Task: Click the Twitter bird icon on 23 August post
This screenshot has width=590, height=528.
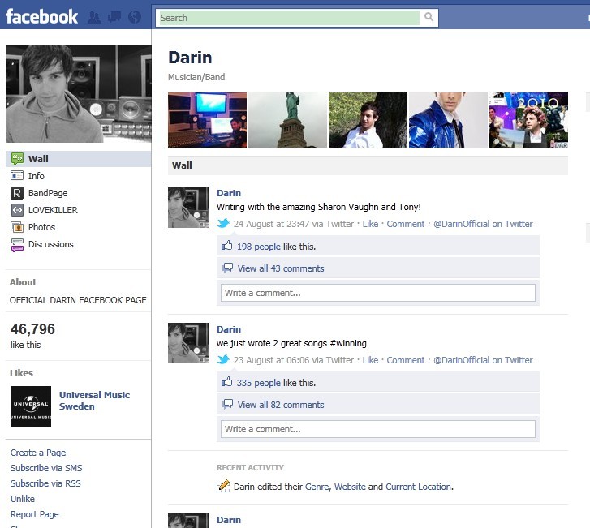Action: click(223, 359)
